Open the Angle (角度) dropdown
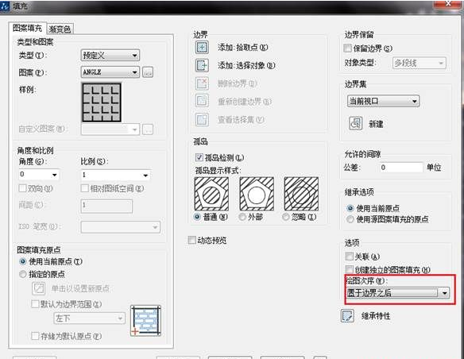Screen dimensions: 464x359 (39, 175)
